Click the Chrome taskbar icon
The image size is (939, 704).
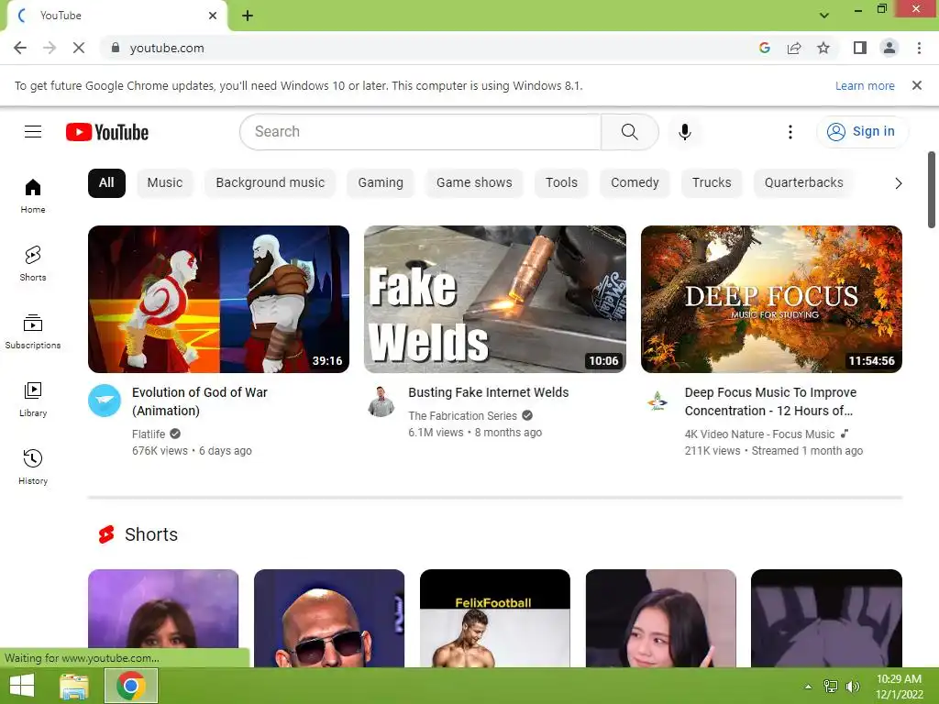(x=131, y=686)
